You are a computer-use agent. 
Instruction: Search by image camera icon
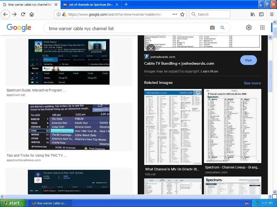click(x=212, y=28)
